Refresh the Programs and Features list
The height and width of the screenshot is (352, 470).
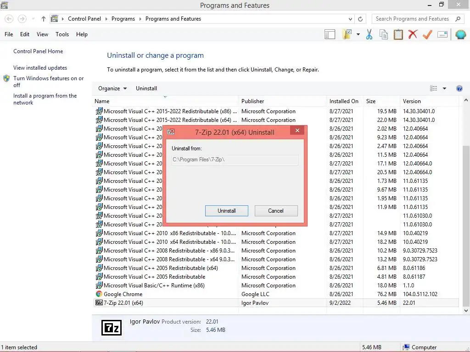(x=360, y=19)
